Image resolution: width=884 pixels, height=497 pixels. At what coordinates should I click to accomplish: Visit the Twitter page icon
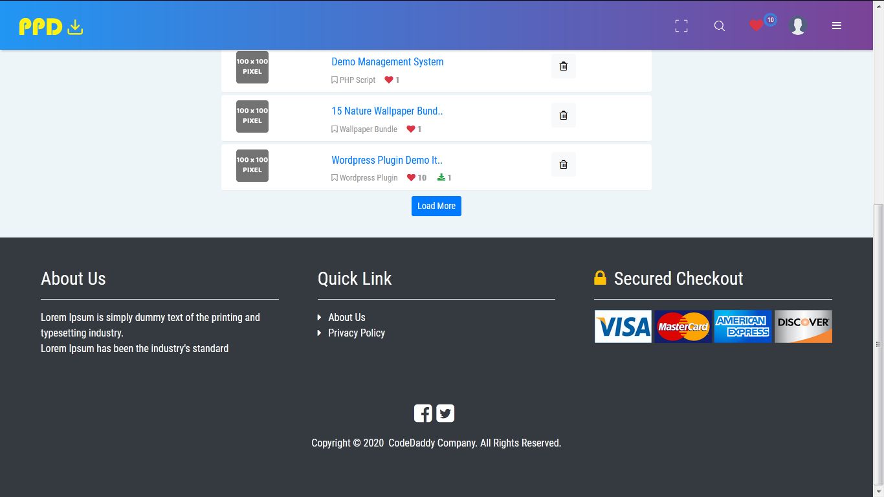tap(445, 413)
